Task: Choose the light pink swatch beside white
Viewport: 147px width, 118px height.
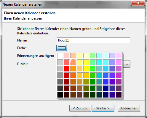Action: (67, 56)
